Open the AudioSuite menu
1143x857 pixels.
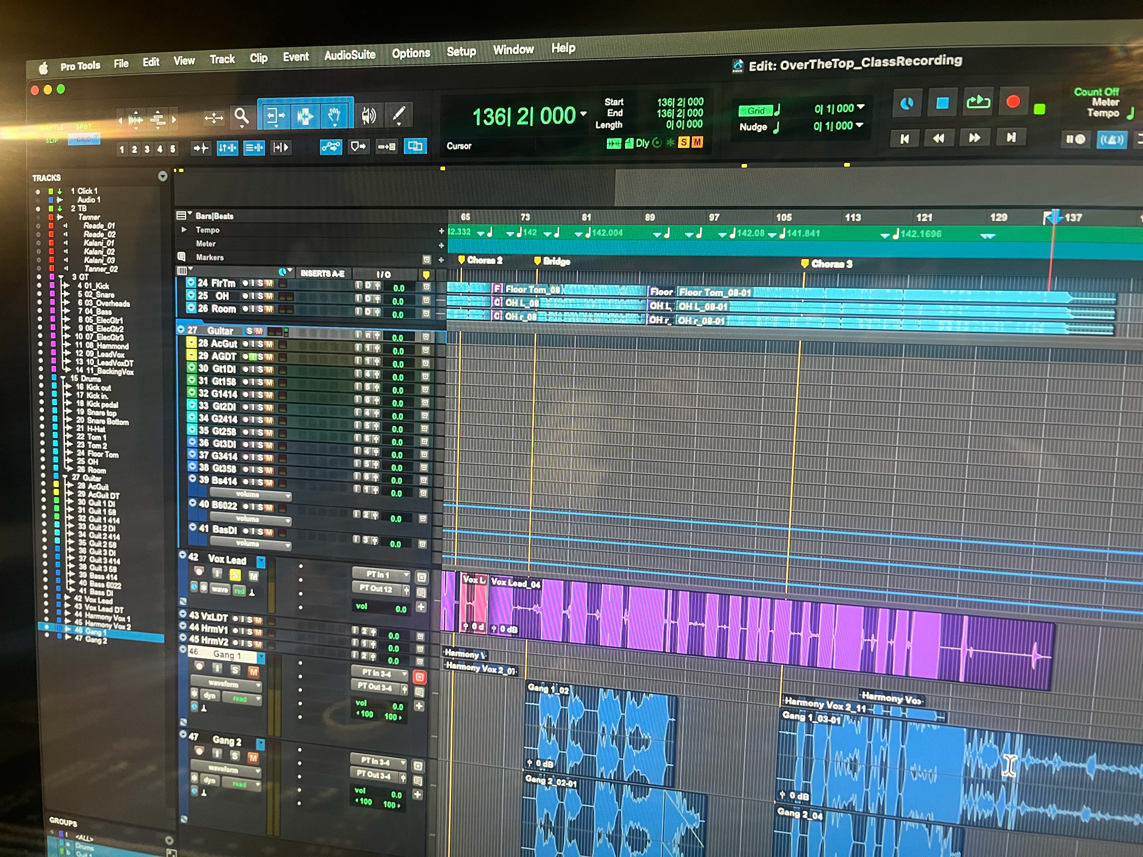350,55
